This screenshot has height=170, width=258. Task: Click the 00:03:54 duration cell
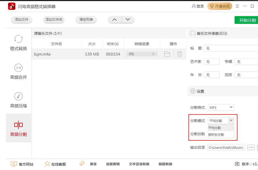point(113,54)
